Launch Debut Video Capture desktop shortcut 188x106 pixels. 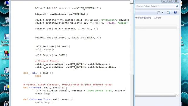pyautogui.click(x=5, y=40)
